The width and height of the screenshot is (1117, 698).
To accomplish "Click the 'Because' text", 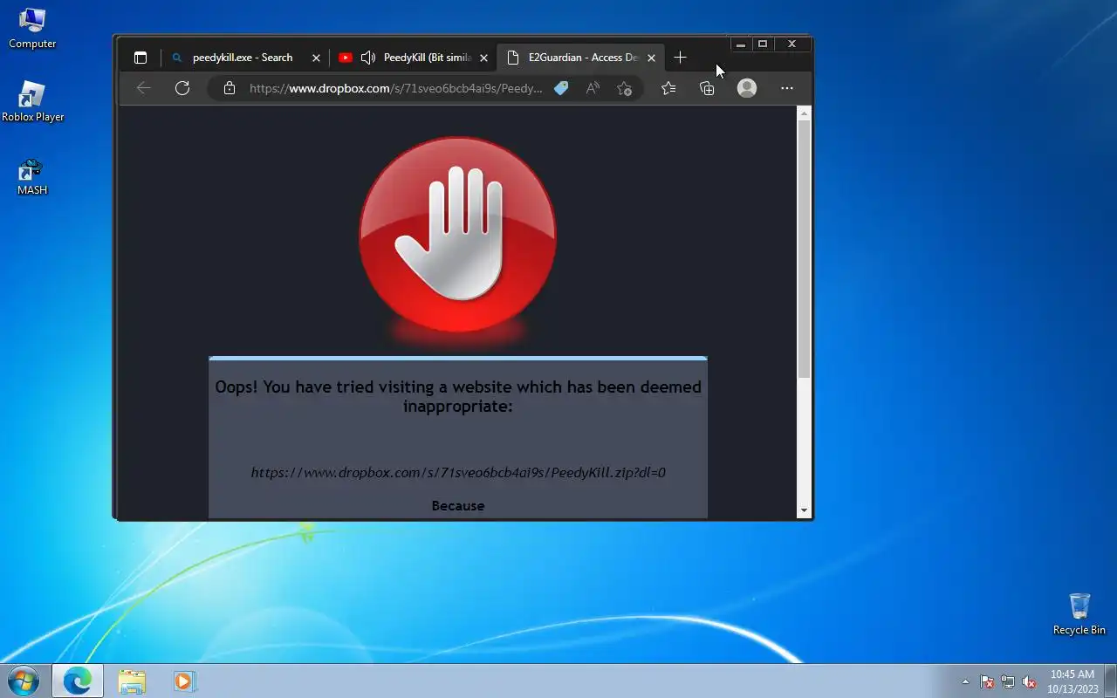I will click(458, 505).
